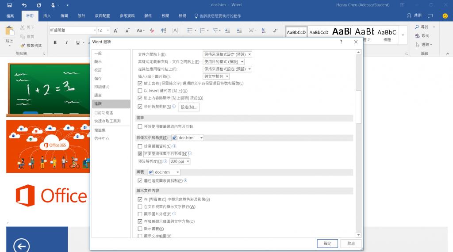Viewport: 453px width, 252px height.
Task: Check 捨棄編輯資料 checkbox
Action: coord(140,146)
